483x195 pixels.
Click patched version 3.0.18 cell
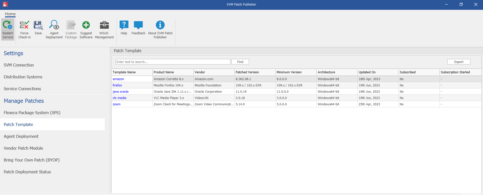[x=255, y=98]
